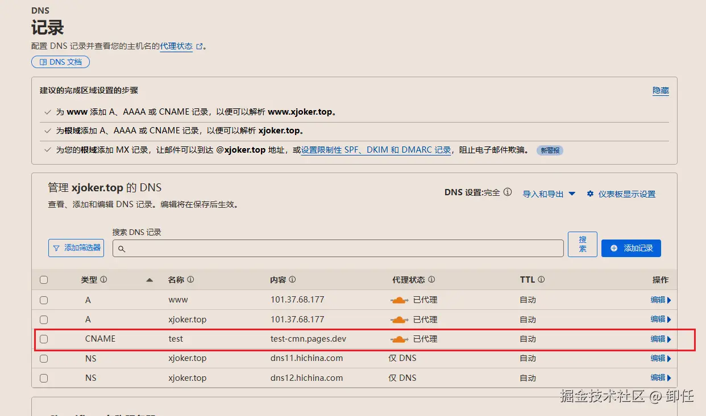This screenshot has height=416, width=706.
Task: Click the name cell 'www'
Action: coord(178,300)
